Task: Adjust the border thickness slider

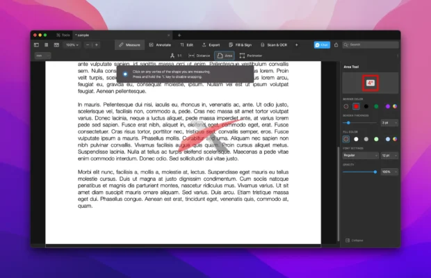Action: tap(360, 123)
